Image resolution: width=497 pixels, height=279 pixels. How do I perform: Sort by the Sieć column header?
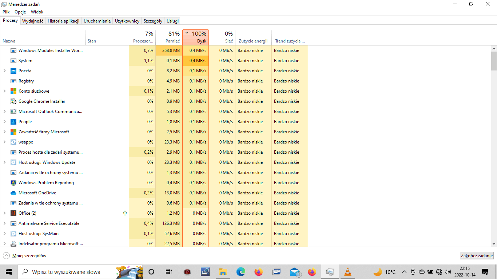(222, 37)
